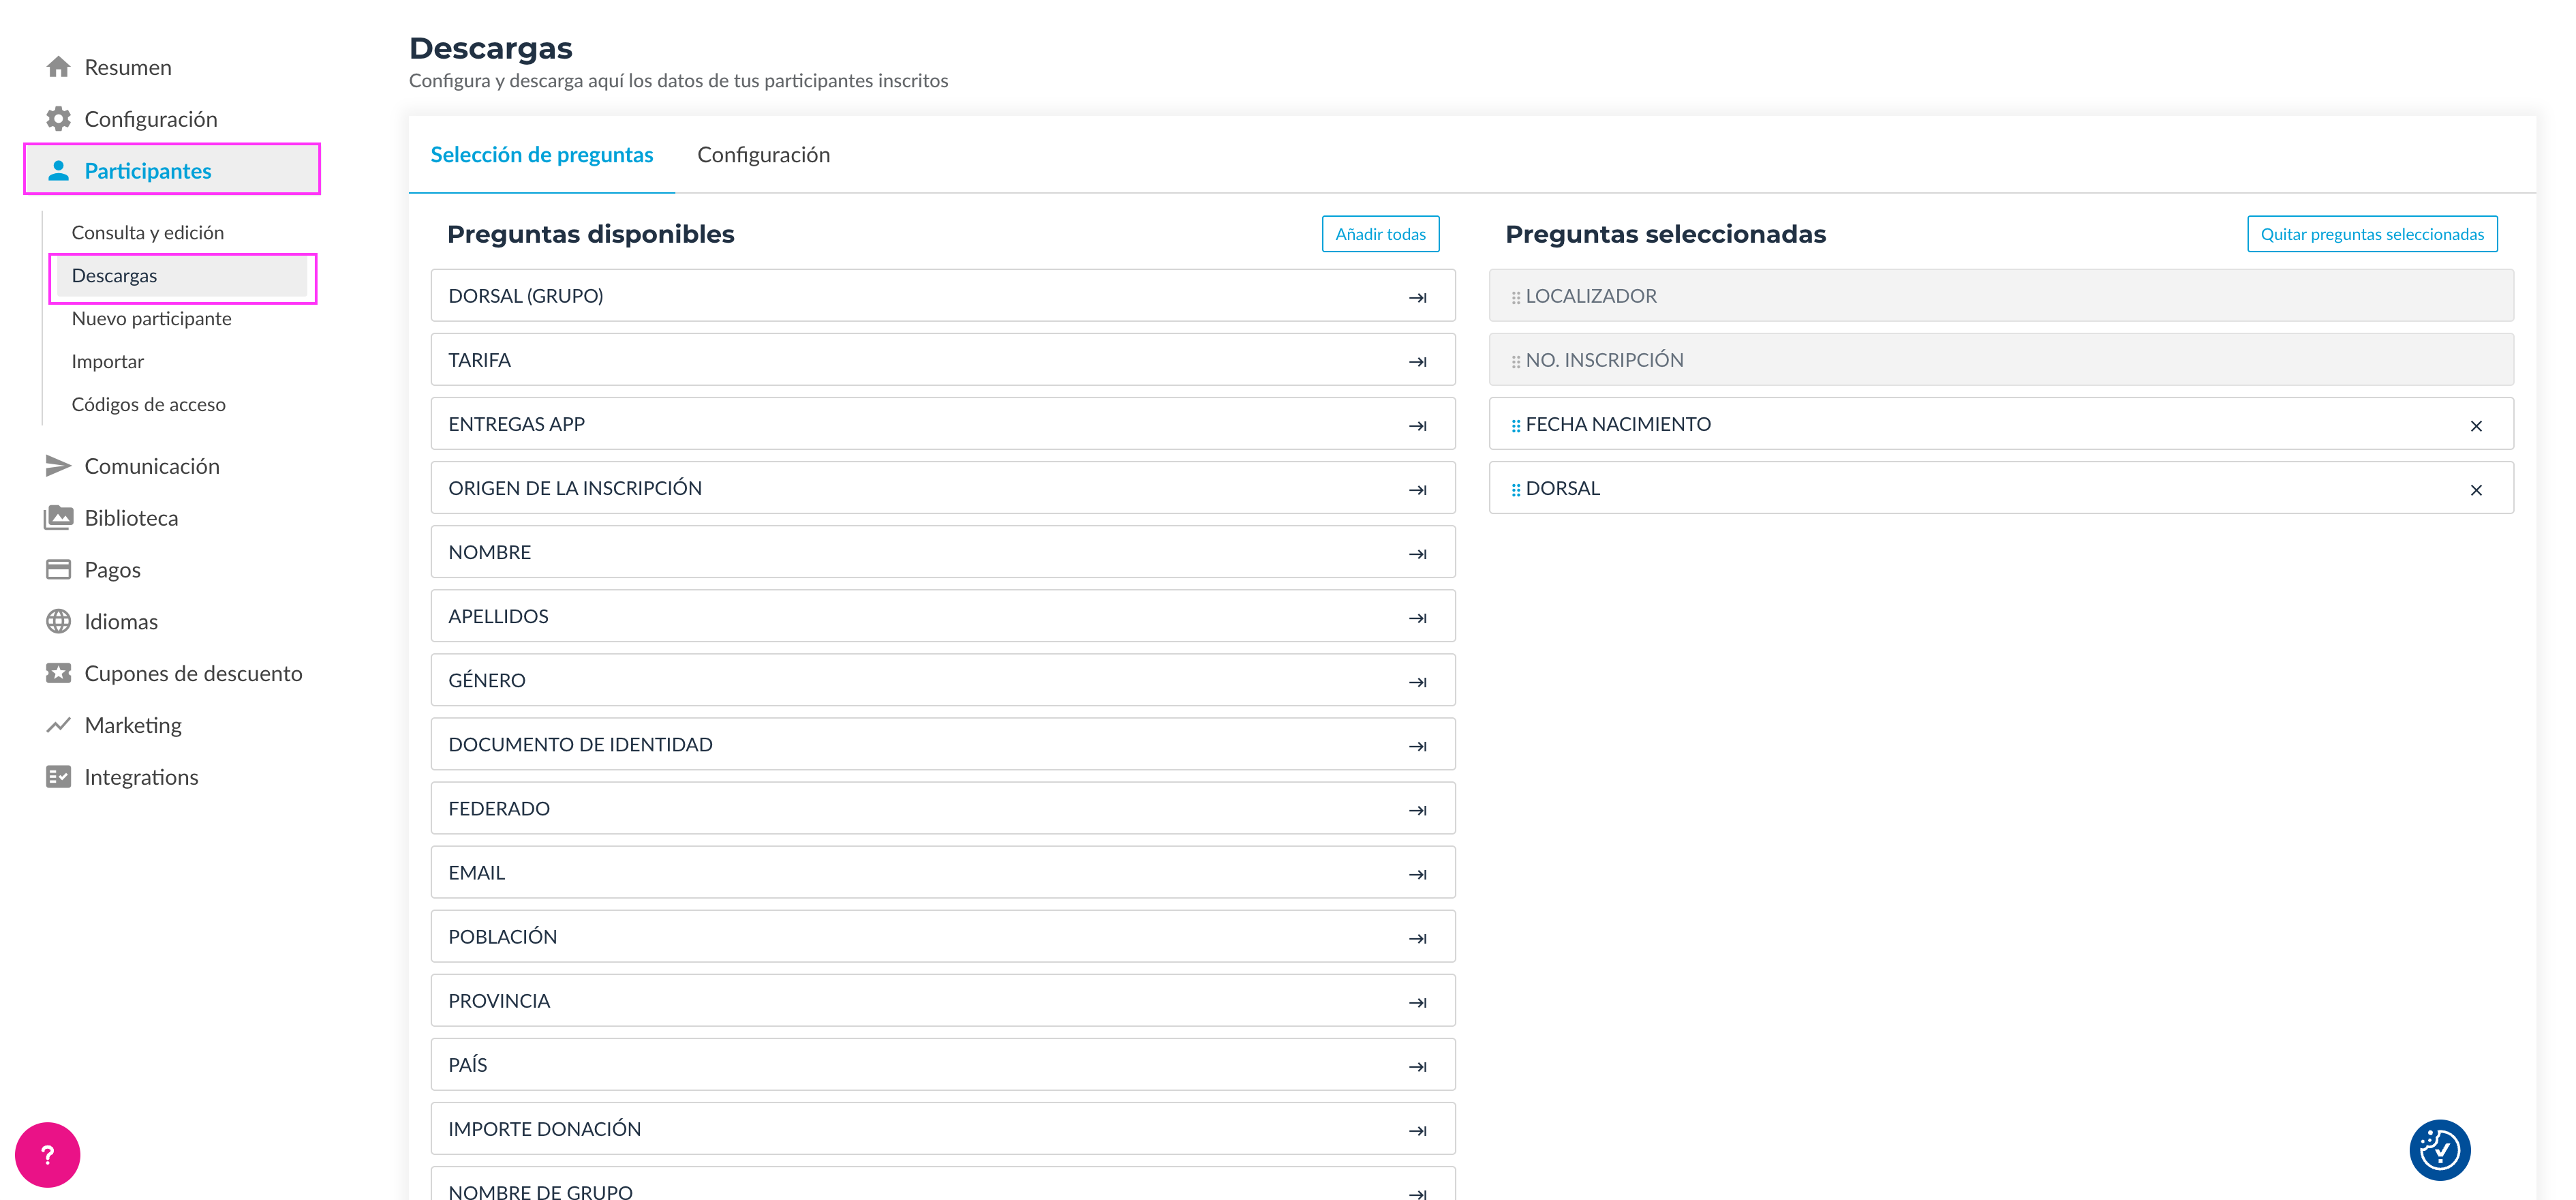The height and width of the screenshot is (1200, 2576).
Task: Click the arrow icon next to EMAIL
Action: click(1417, 873)
